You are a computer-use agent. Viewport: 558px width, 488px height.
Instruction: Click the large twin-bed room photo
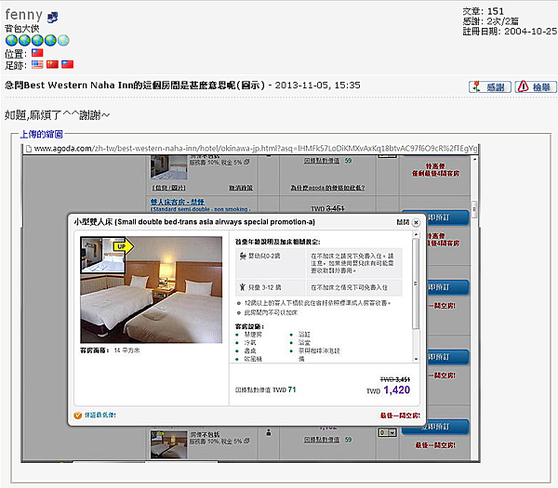pyautogui.click(x=152, y=290)
